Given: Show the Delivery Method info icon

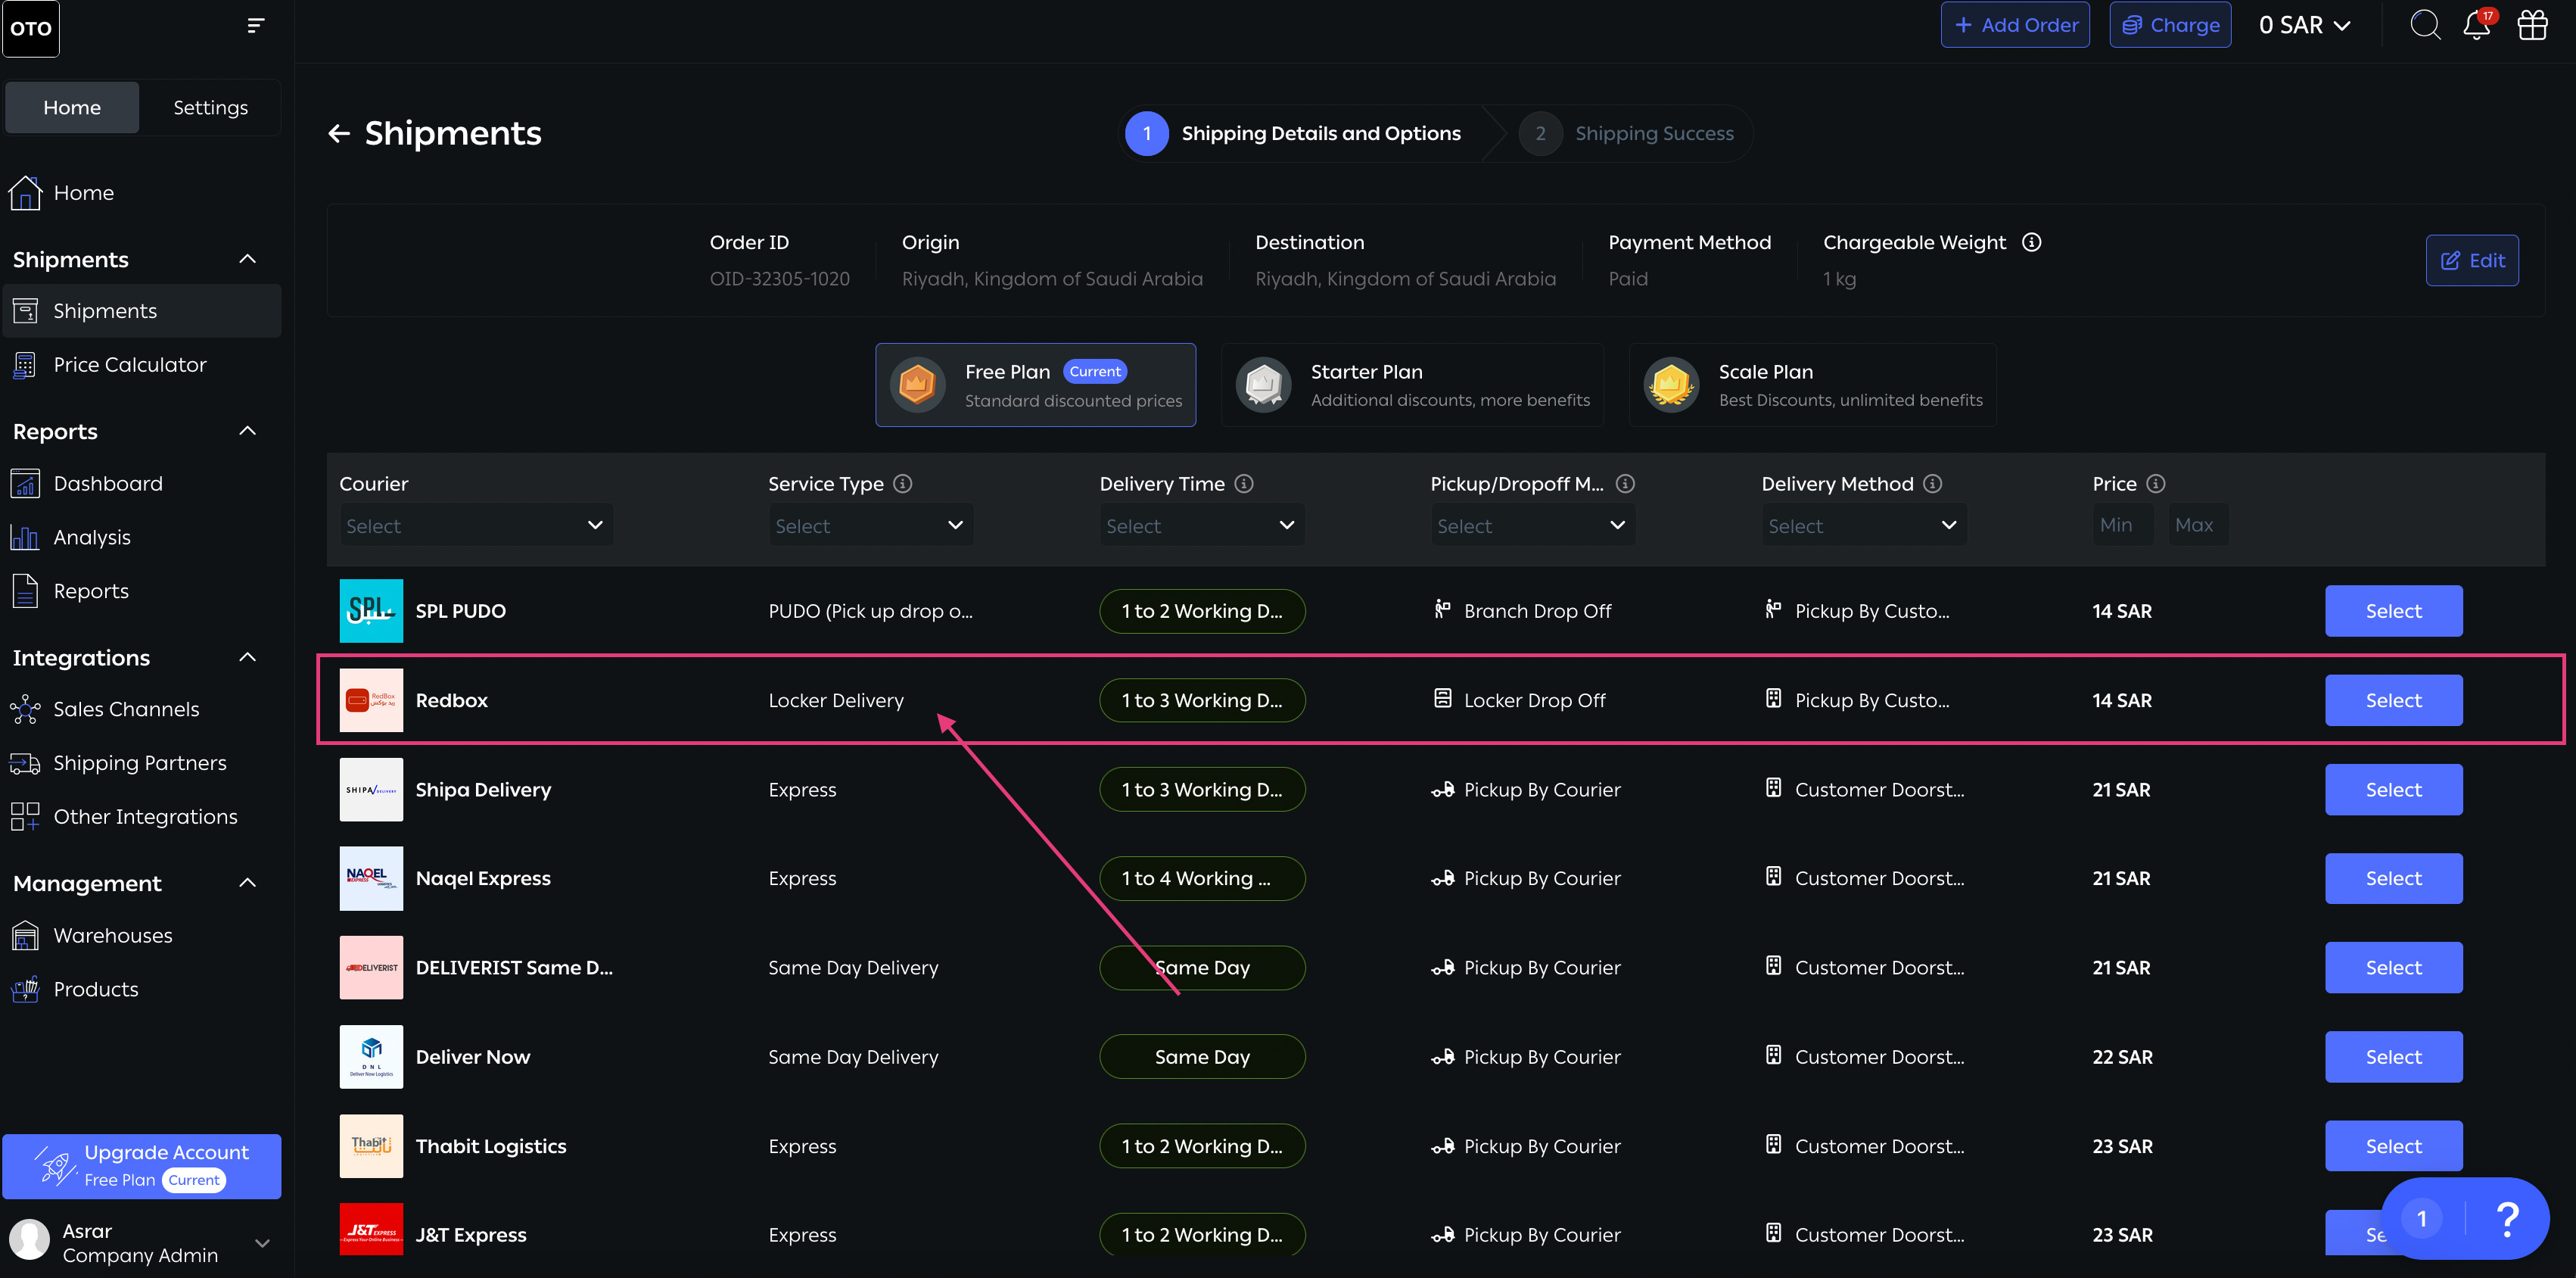Looking at the screenshot, I should click(1933, 483).
